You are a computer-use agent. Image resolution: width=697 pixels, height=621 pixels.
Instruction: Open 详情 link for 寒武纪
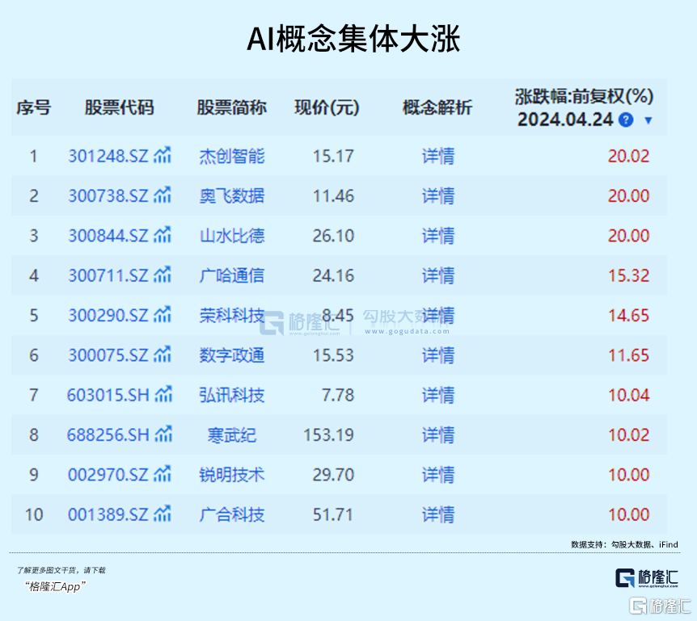[x=437, y=435]
